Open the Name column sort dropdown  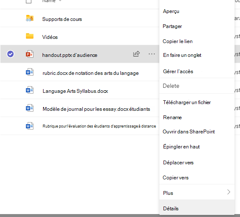(60, 0)
